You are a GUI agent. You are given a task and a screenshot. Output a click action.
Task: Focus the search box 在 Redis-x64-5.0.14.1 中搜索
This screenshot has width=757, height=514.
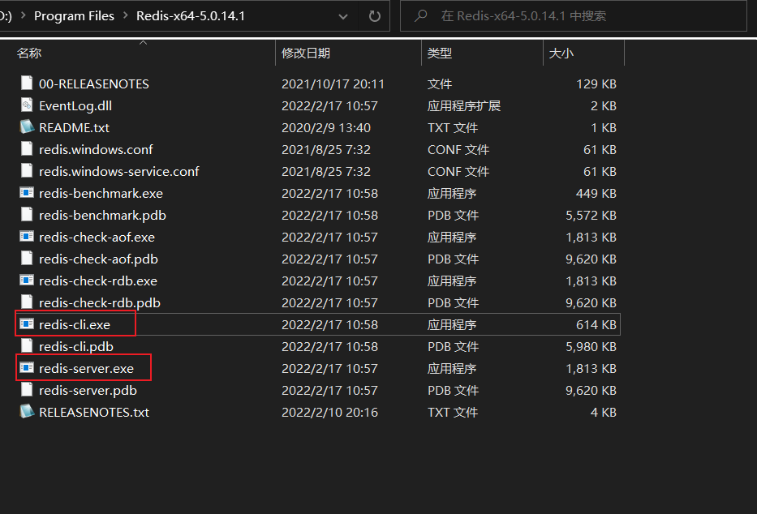pos(574,16)
